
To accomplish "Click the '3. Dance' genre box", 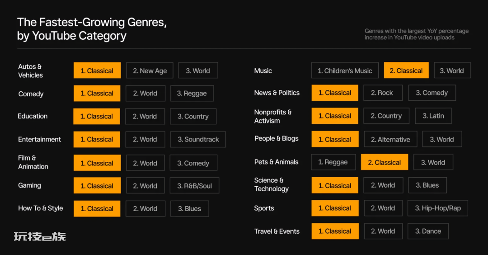I will coord(428,231).
